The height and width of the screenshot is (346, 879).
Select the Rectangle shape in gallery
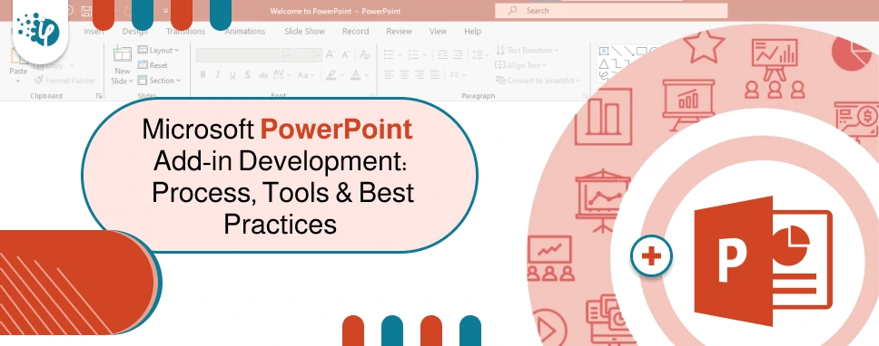tap(642, 51)
